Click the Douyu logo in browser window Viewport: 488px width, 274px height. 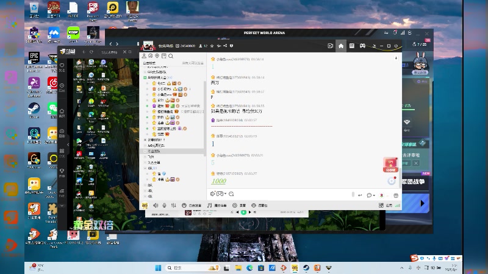[x=68, y=52]
